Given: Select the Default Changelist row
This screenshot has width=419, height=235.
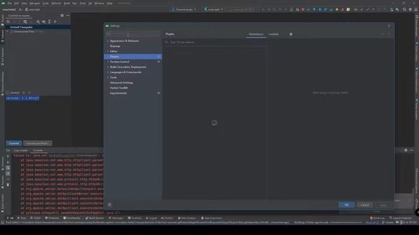Looking at the screenshot, I should (x=38, y=27).
